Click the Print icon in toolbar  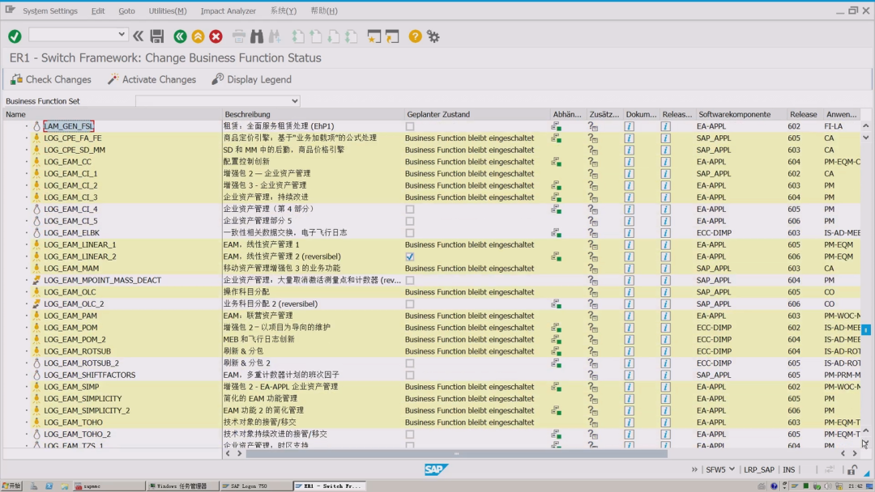tap(238, 36)
